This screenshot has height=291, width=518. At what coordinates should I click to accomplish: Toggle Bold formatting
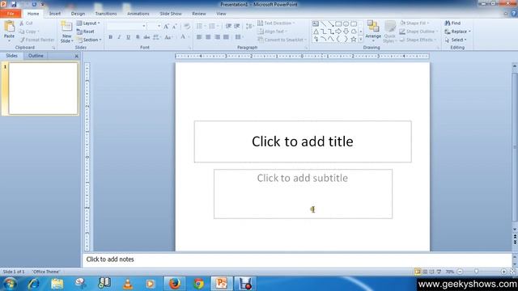(110, 37)
